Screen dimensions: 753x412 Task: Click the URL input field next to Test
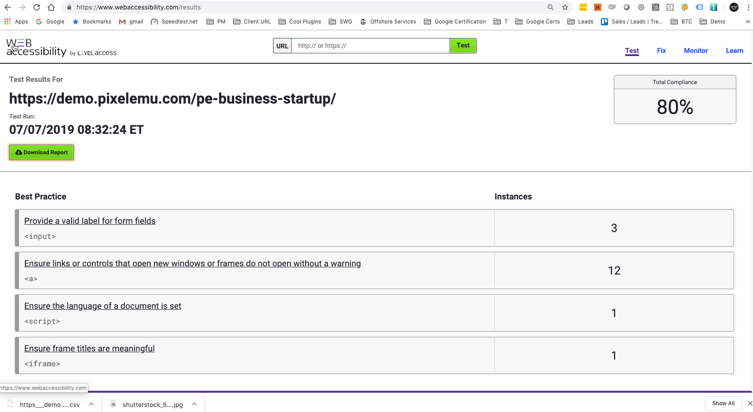pyautogui.click(x=370, y=45)
